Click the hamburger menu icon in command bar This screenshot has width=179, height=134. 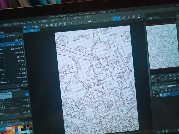[24, 28]
